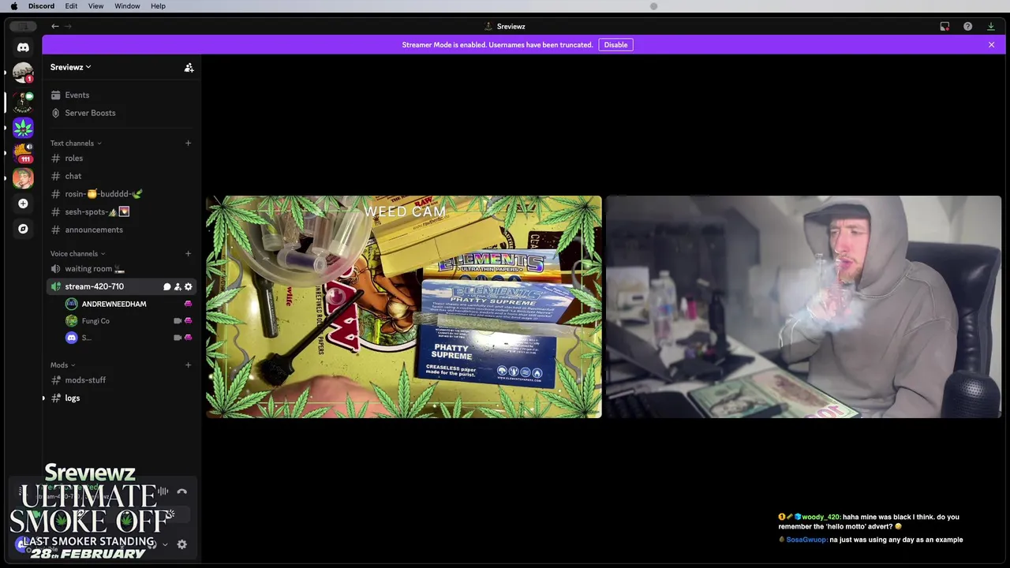The height and width of the screenshot is (568, 1010).
Task: Invite people to stream-420-710 voice channel
Action: coord(178,286)
